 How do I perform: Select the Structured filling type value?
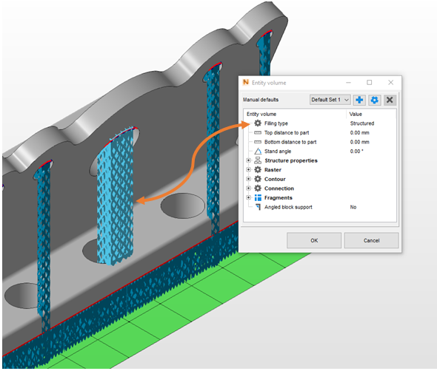pos(362,123)
